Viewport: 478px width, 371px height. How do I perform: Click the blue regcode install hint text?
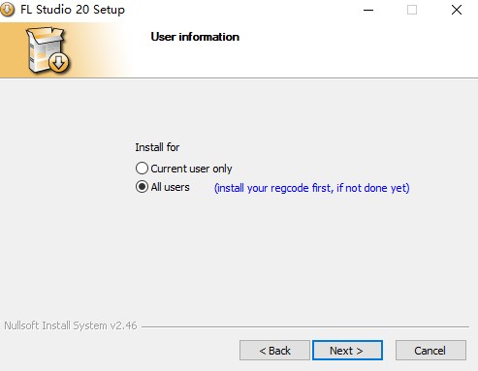pos(312,188)
